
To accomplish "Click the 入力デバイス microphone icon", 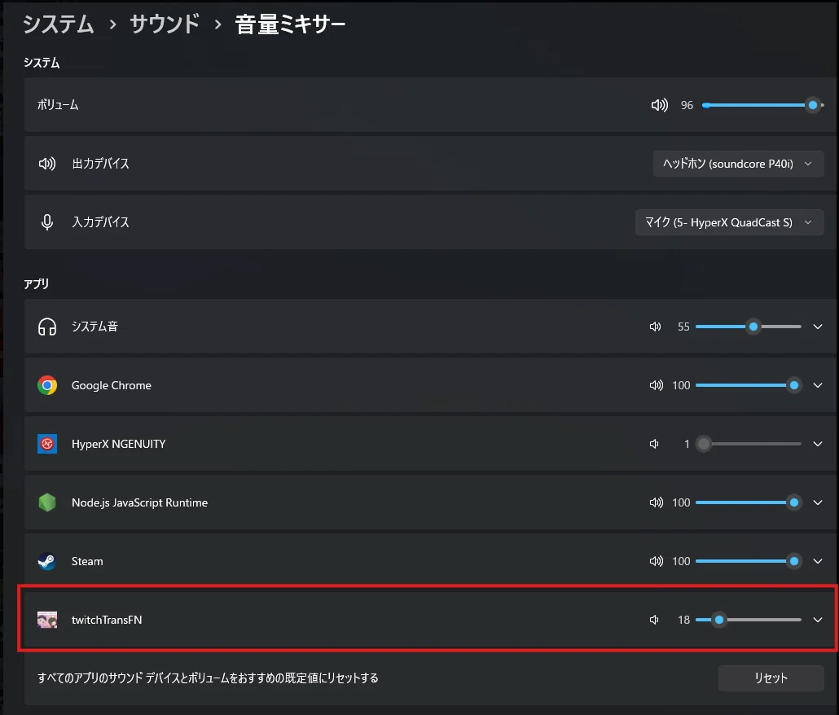I will (47, 222).
